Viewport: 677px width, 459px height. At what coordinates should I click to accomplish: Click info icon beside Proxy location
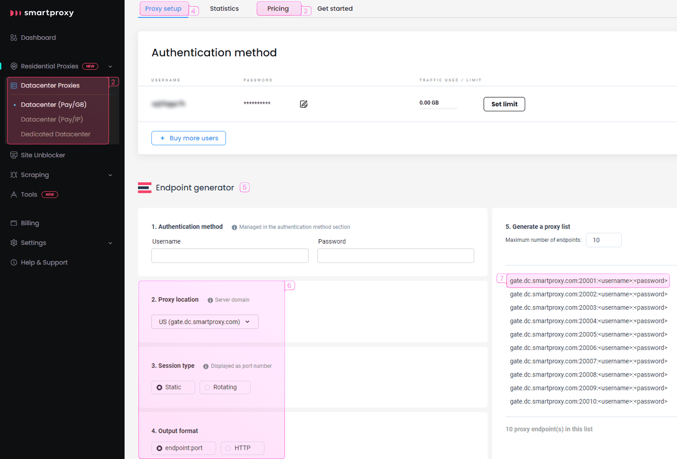click(x=210, y=300)
